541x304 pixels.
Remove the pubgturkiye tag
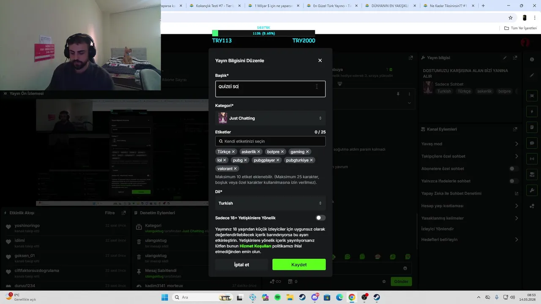pyautogui.click(x=311, y=160)
